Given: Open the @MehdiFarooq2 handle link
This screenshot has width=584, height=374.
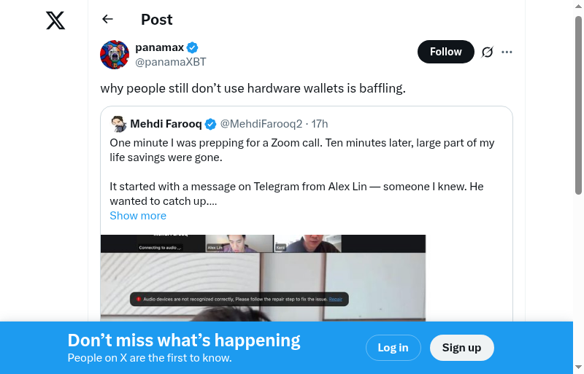Looking at the screenshot, I should [x=261, y=124].
